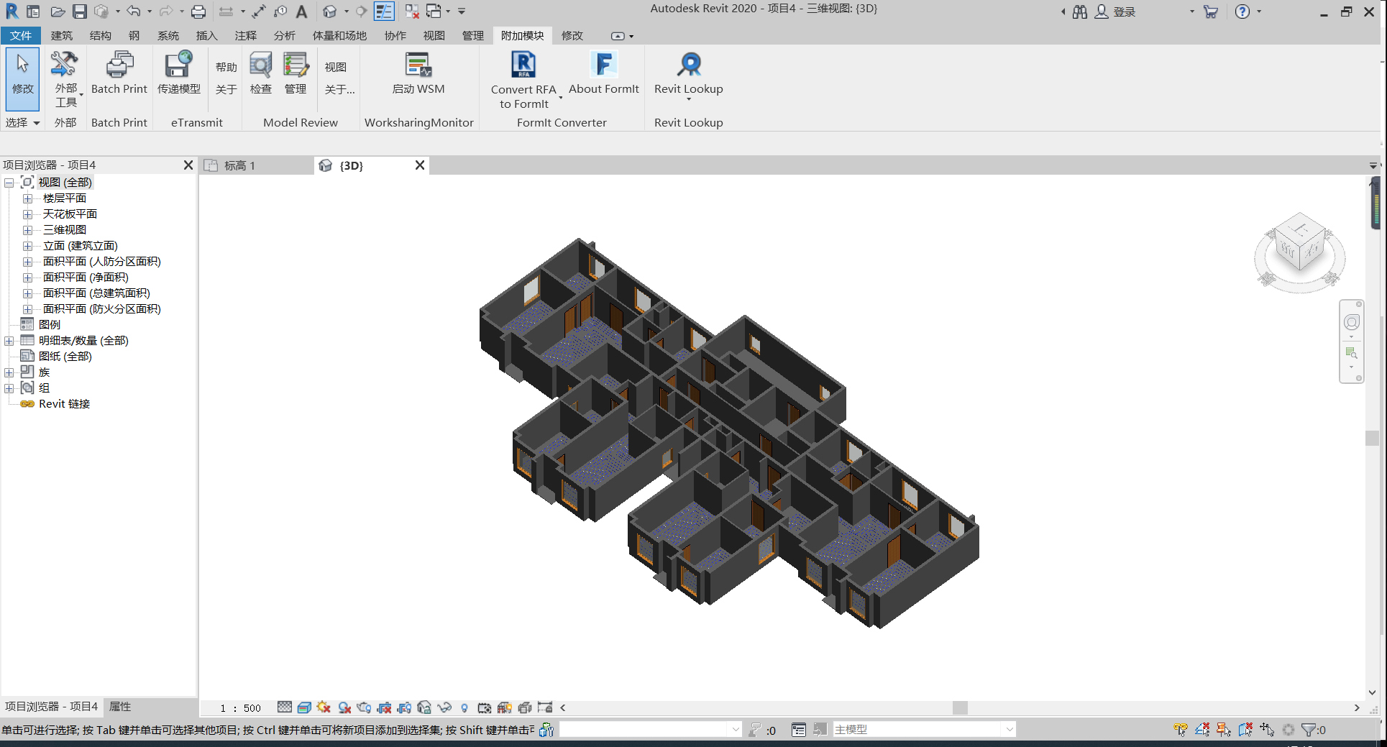
Task: Select the 修改 Modify arrow tool
Action: click(22, 79)
